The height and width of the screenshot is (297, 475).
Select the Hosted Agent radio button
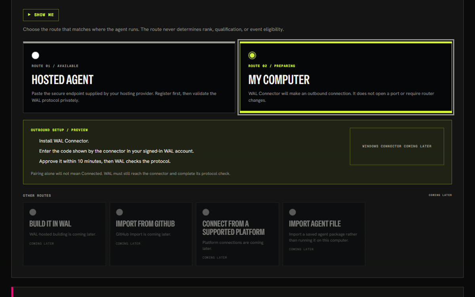[36, 55]
